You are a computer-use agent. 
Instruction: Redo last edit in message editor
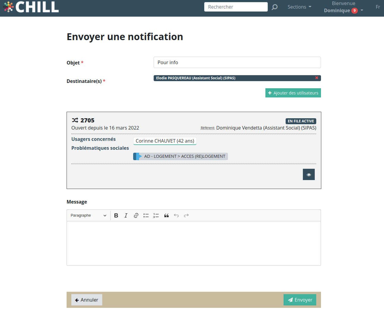click(186, 215)
